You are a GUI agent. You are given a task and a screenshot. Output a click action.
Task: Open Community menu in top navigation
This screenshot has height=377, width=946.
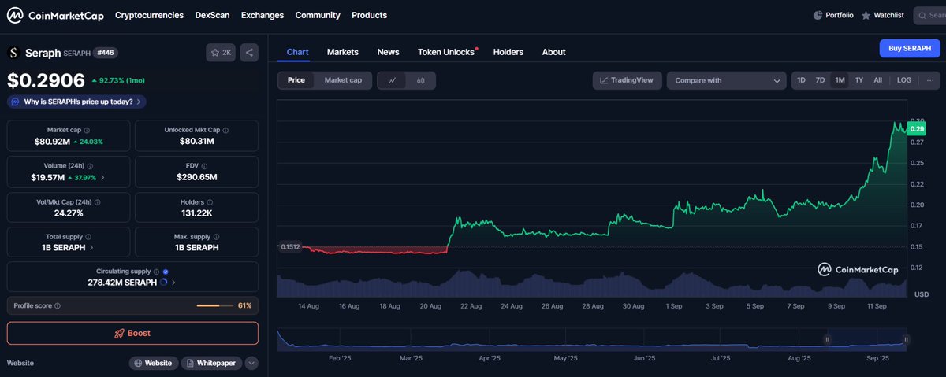point(318,15)
